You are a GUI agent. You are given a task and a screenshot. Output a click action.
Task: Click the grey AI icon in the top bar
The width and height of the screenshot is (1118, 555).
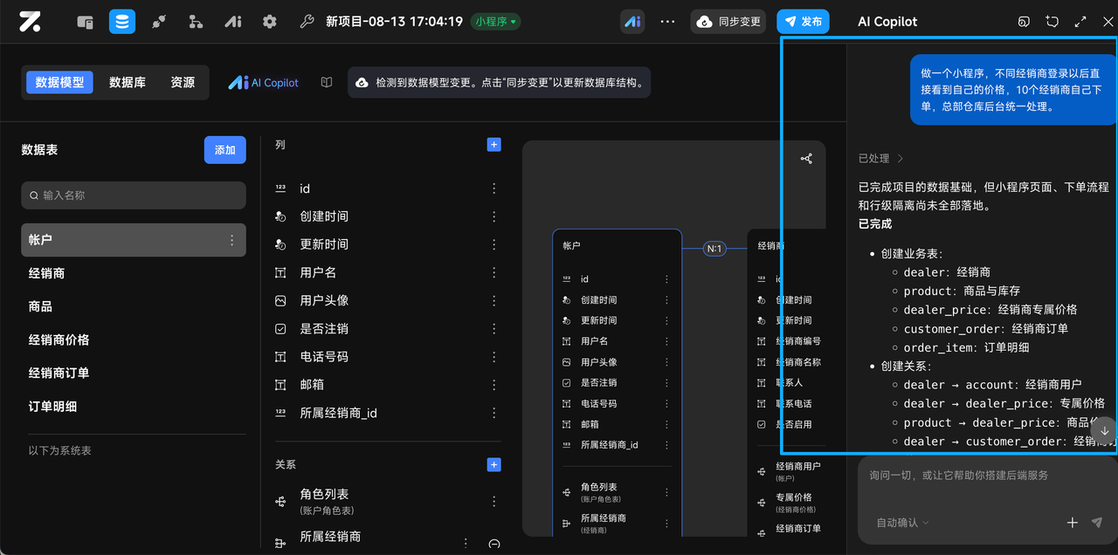[233, 22]
